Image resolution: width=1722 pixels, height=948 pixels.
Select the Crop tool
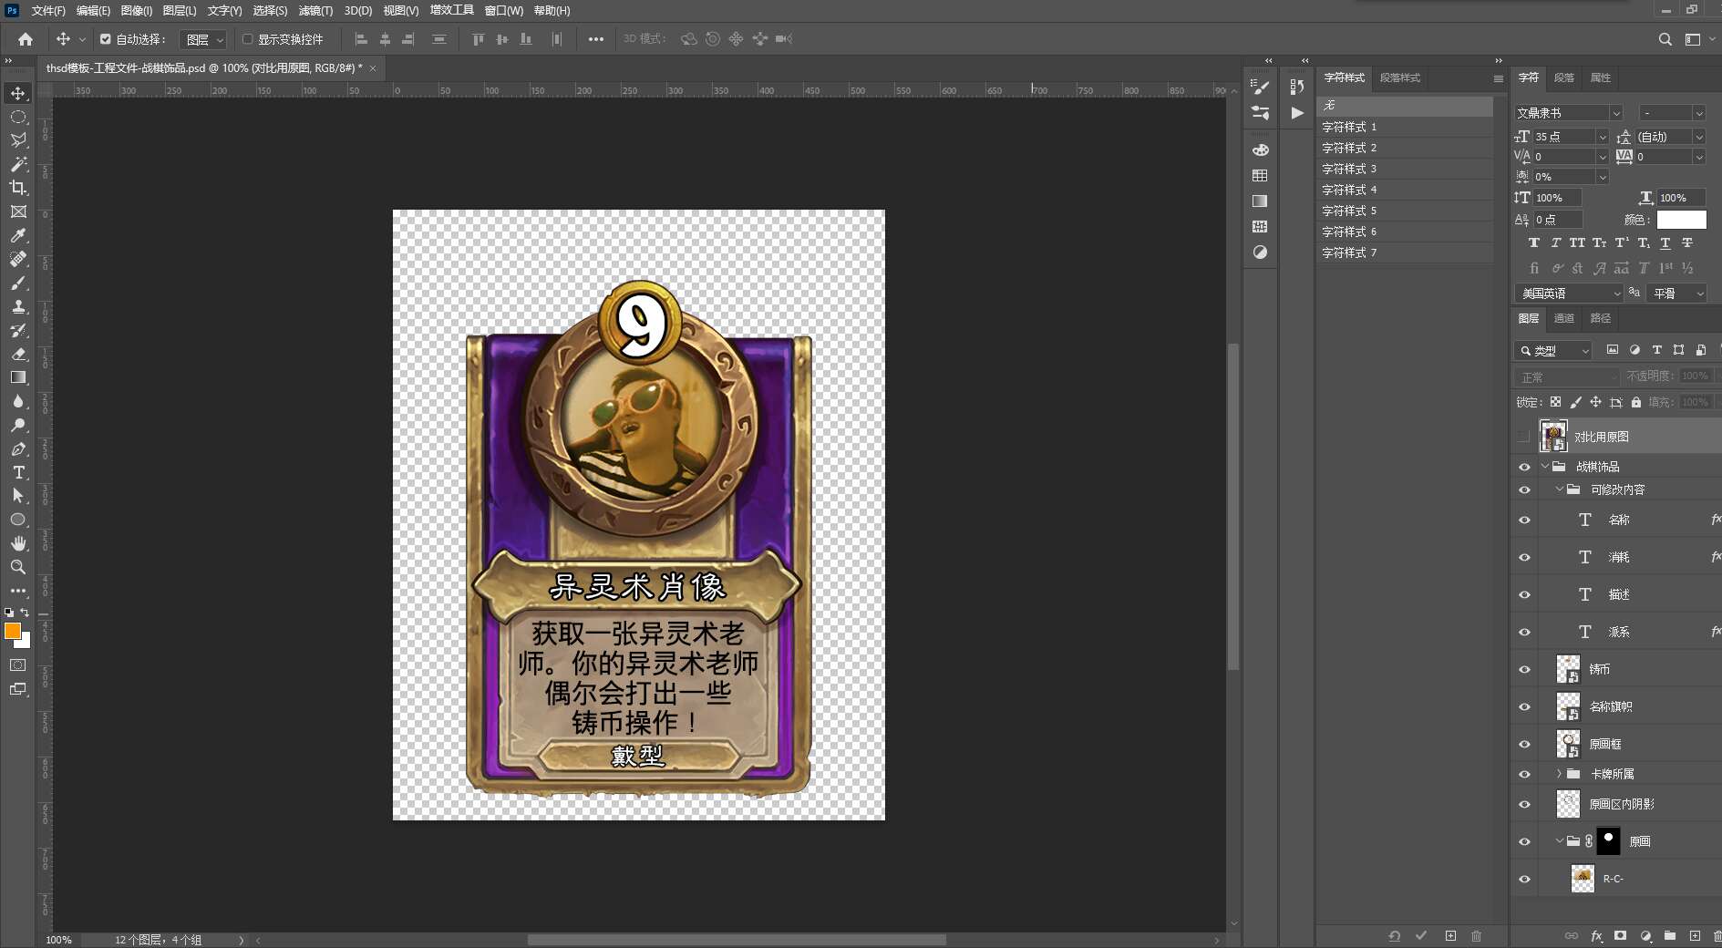tap(18, 188)
